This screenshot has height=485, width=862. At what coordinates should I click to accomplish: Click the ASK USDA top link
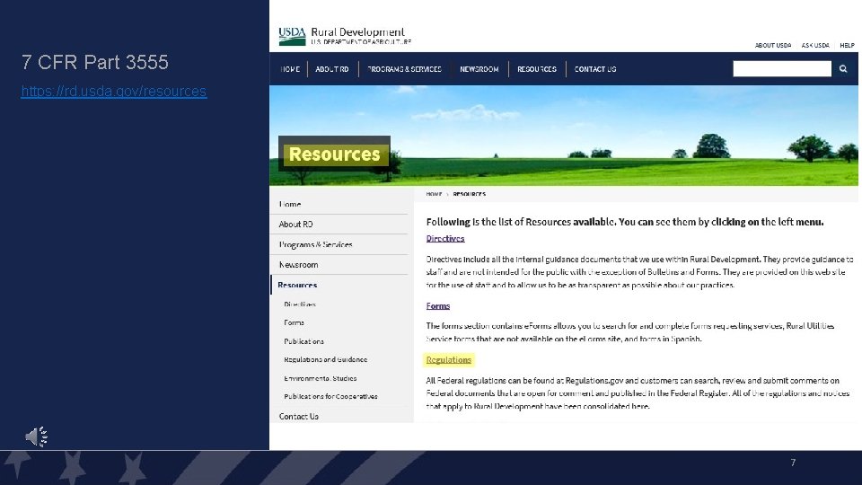pyautogui.click(x=815, y=45)
